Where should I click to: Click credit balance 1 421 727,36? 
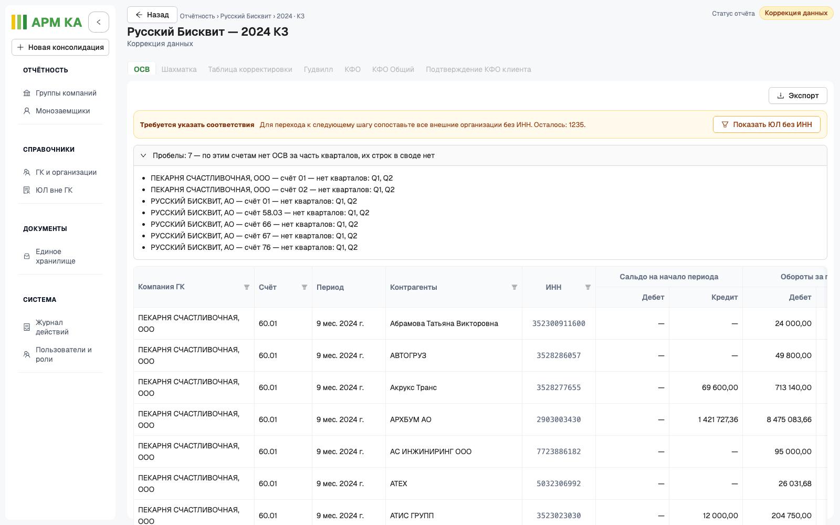coord(718,419)
